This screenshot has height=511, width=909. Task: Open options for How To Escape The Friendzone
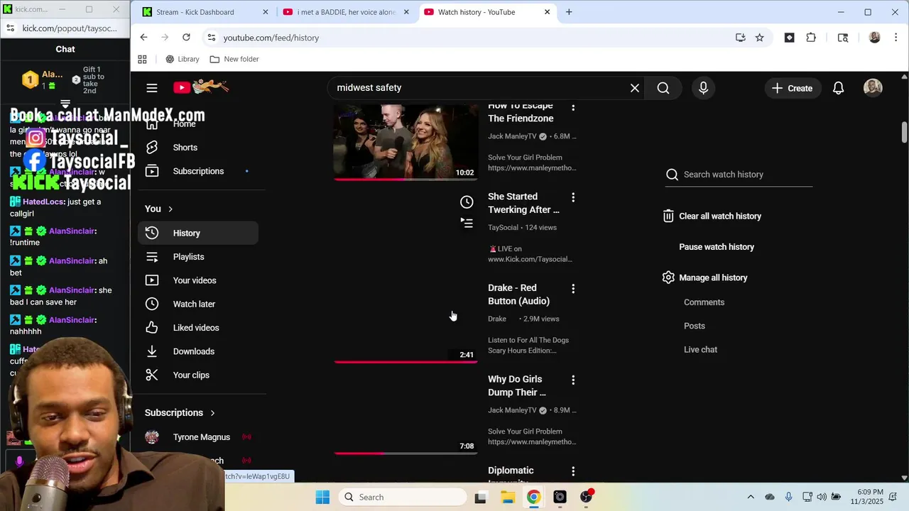click(x=573, y=107)
